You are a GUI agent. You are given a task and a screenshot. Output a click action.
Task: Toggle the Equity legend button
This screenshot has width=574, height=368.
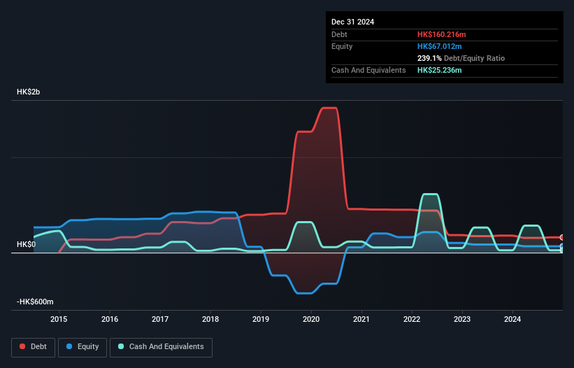pyautogui.click(x=82, y=347)
